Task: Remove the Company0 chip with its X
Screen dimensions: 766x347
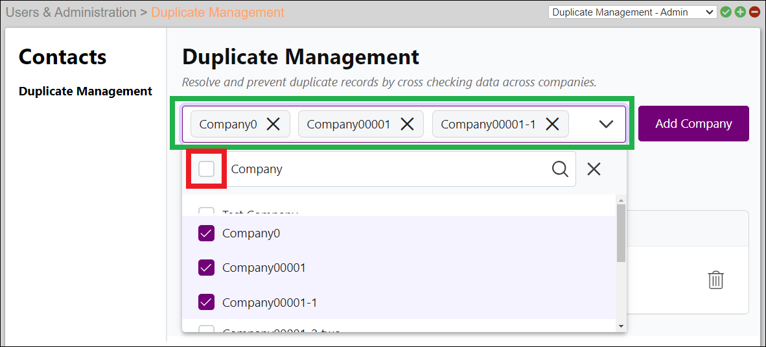Action: [273, 124]
